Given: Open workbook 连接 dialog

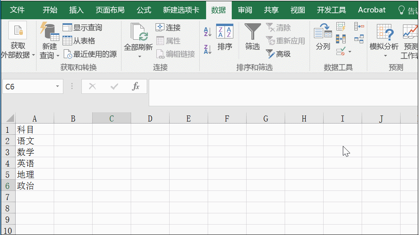Looking at the screenshot, I should pos(168,28).
